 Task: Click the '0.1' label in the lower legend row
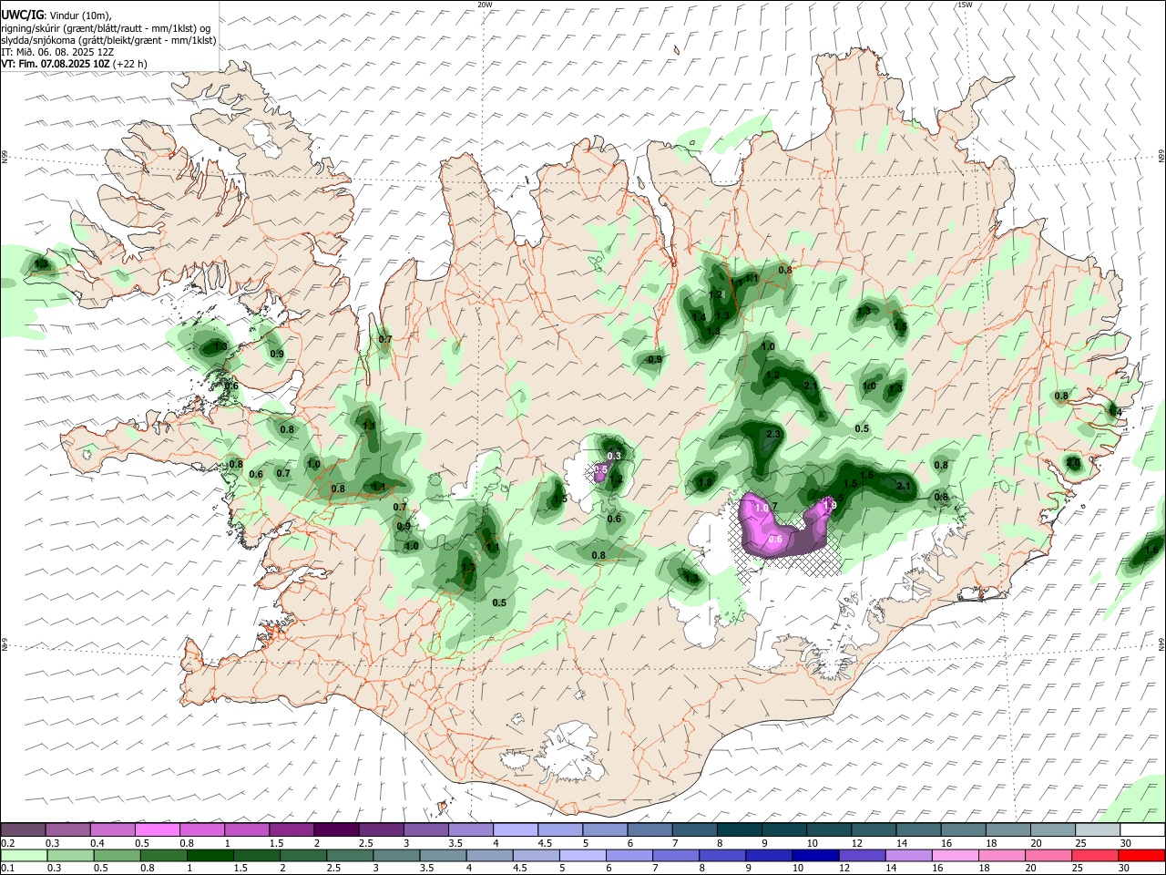(7, 868)
